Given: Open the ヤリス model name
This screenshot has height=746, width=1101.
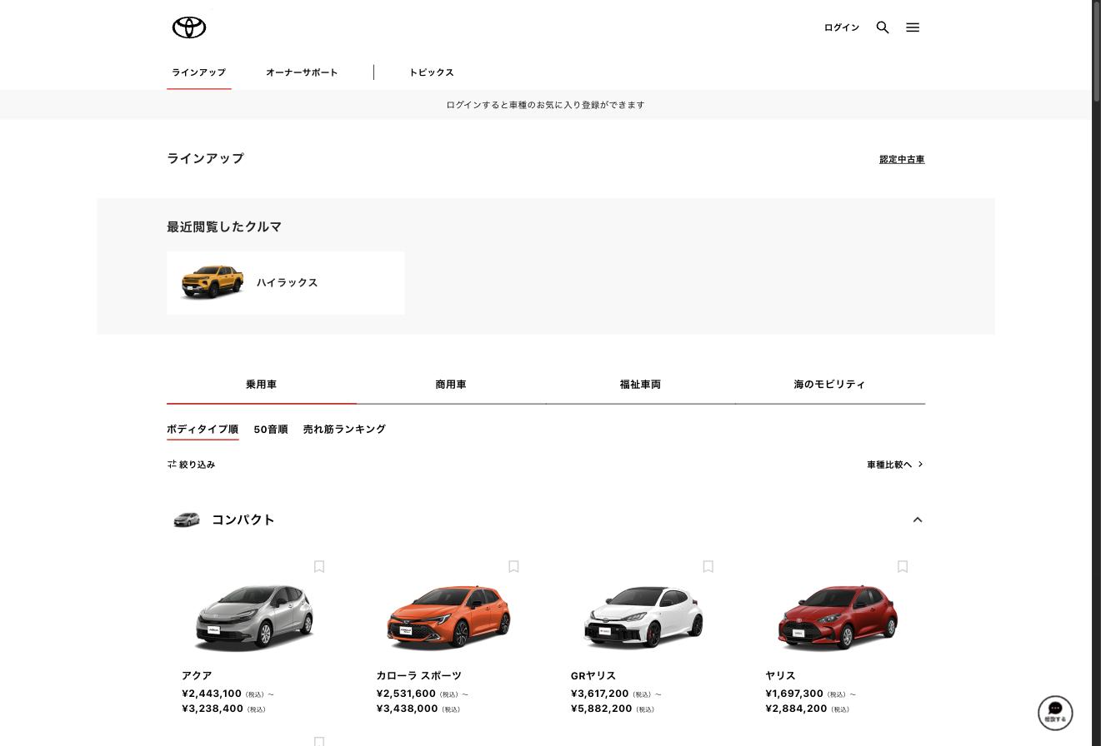Looking at the screenshot, I should click(780, 676).
